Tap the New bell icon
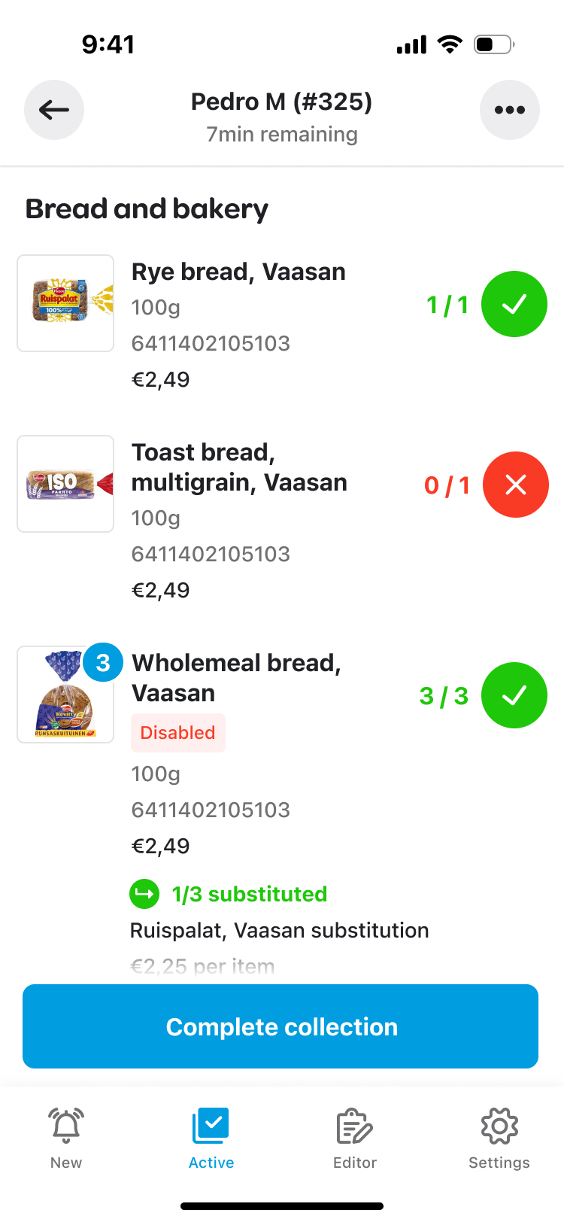 click(66, 1126)
